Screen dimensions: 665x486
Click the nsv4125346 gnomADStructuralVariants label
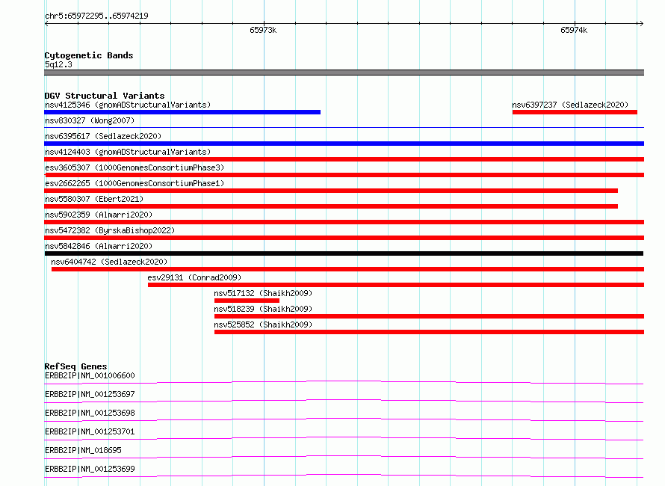pyautogui.click(x=128, y=105)
